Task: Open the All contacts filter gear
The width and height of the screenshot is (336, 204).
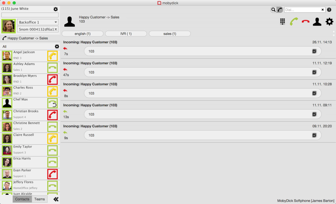Action: click(57, 47)
